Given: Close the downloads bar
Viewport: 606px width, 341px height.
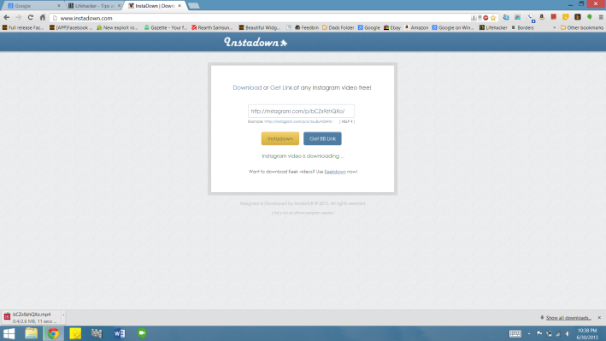Looking at the screenshot, I should point(599,318).
